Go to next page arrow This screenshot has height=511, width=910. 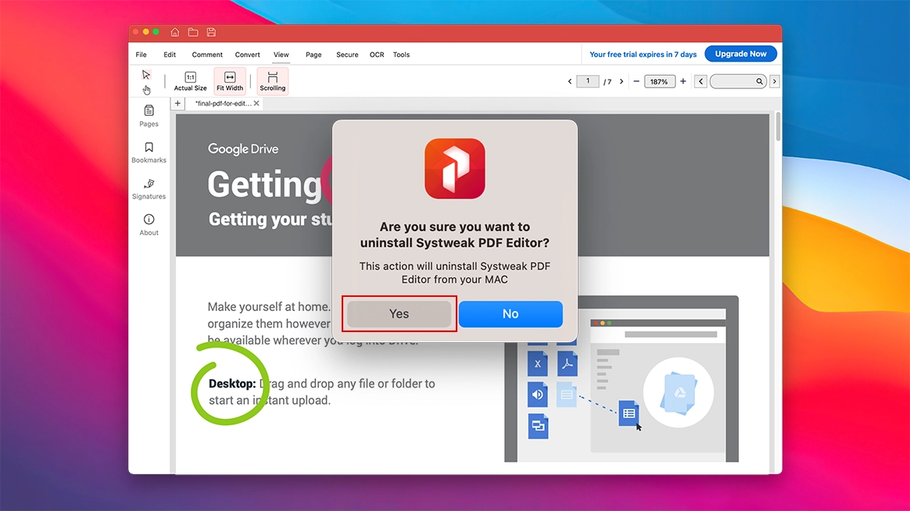point(622,82)
